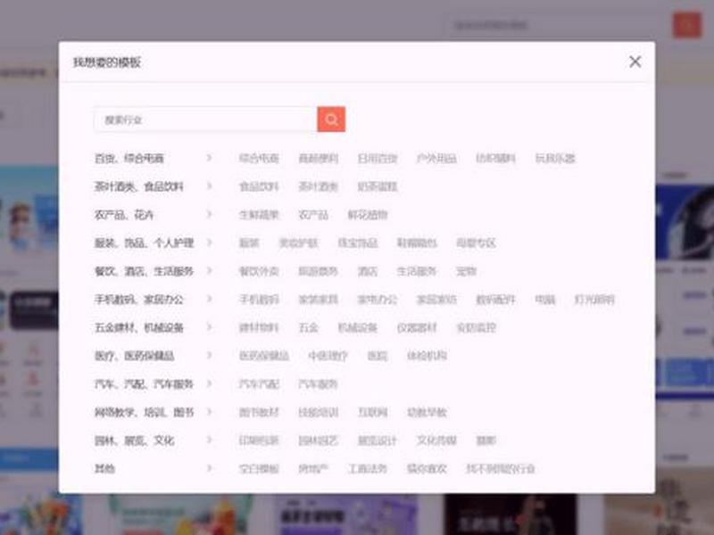Viewport: 714px width, 535px height.
Task: Expand the 农产品、花卉 row chevron
Action: tap(209, 214)
